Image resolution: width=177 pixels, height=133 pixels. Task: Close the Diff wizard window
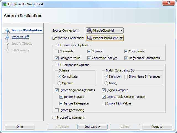pos(168,3)
